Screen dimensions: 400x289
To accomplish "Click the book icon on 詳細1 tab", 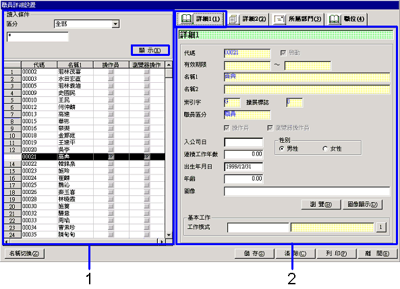I will point(186,19).
